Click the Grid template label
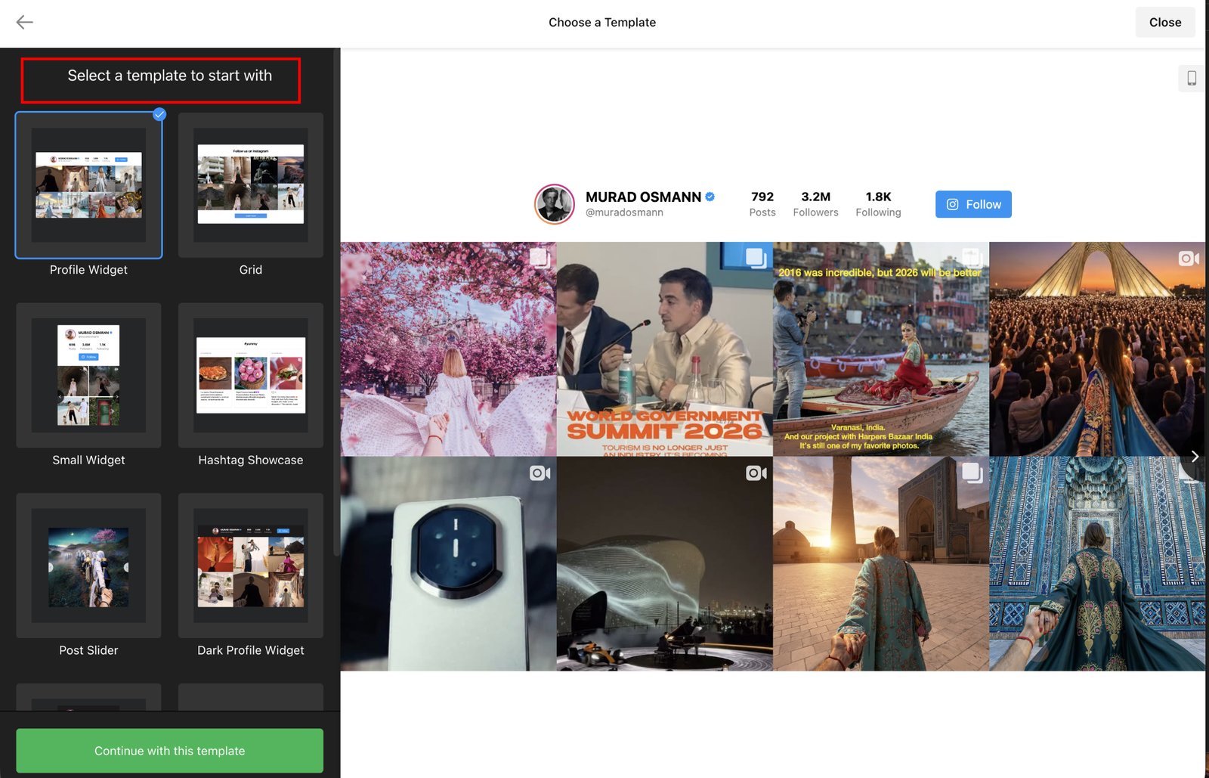Image resolution: width=1209 pixels, height=778 pixels. click(x=251, y=270)
